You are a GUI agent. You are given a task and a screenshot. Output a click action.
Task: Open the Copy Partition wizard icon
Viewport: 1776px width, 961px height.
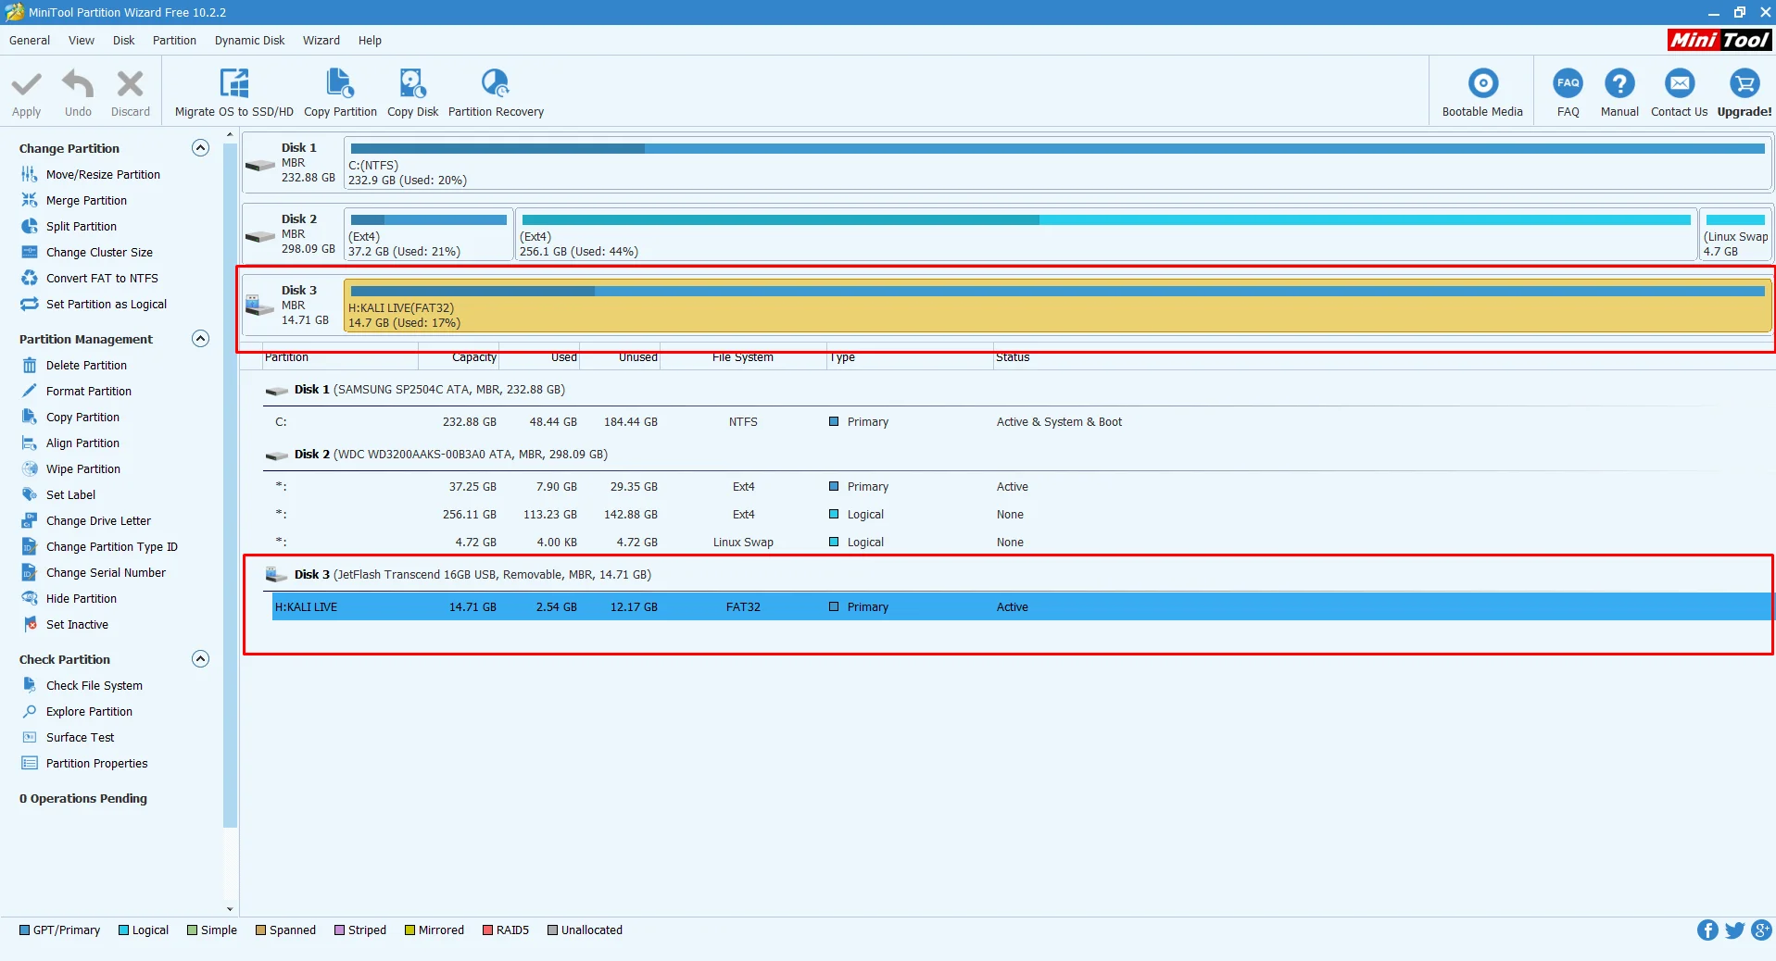(340, 84)
